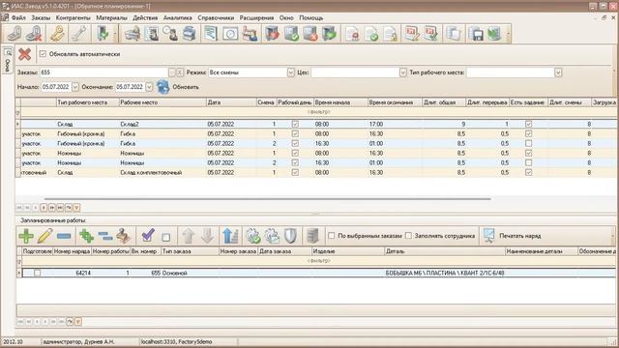Click the calendar with pencil icon

tap(412, 34)
